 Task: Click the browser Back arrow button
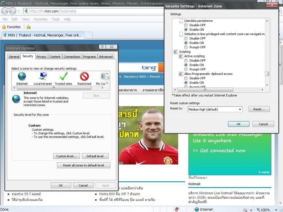pyautogui.click(x=5, y=11)
